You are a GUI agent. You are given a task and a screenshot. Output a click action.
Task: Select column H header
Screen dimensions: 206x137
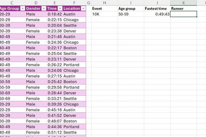tap(104, 3)
